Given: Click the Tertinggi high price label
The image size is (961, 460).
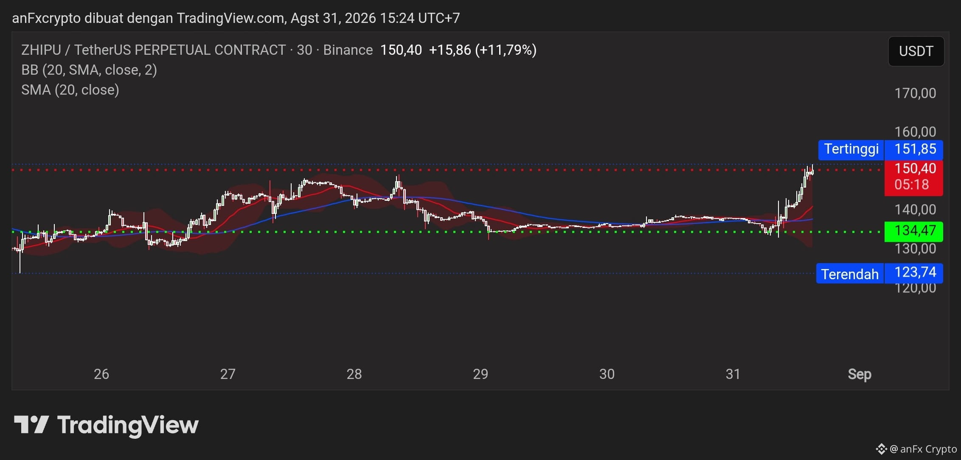Looking at the screenshot, I should pos(851,149).
